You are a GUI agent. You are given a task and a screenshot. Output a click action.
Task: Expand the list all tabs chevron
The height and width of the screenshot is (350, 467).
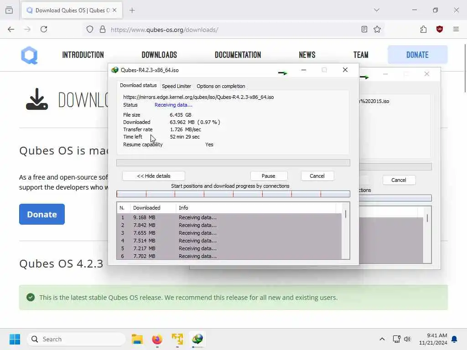[376, 10]
